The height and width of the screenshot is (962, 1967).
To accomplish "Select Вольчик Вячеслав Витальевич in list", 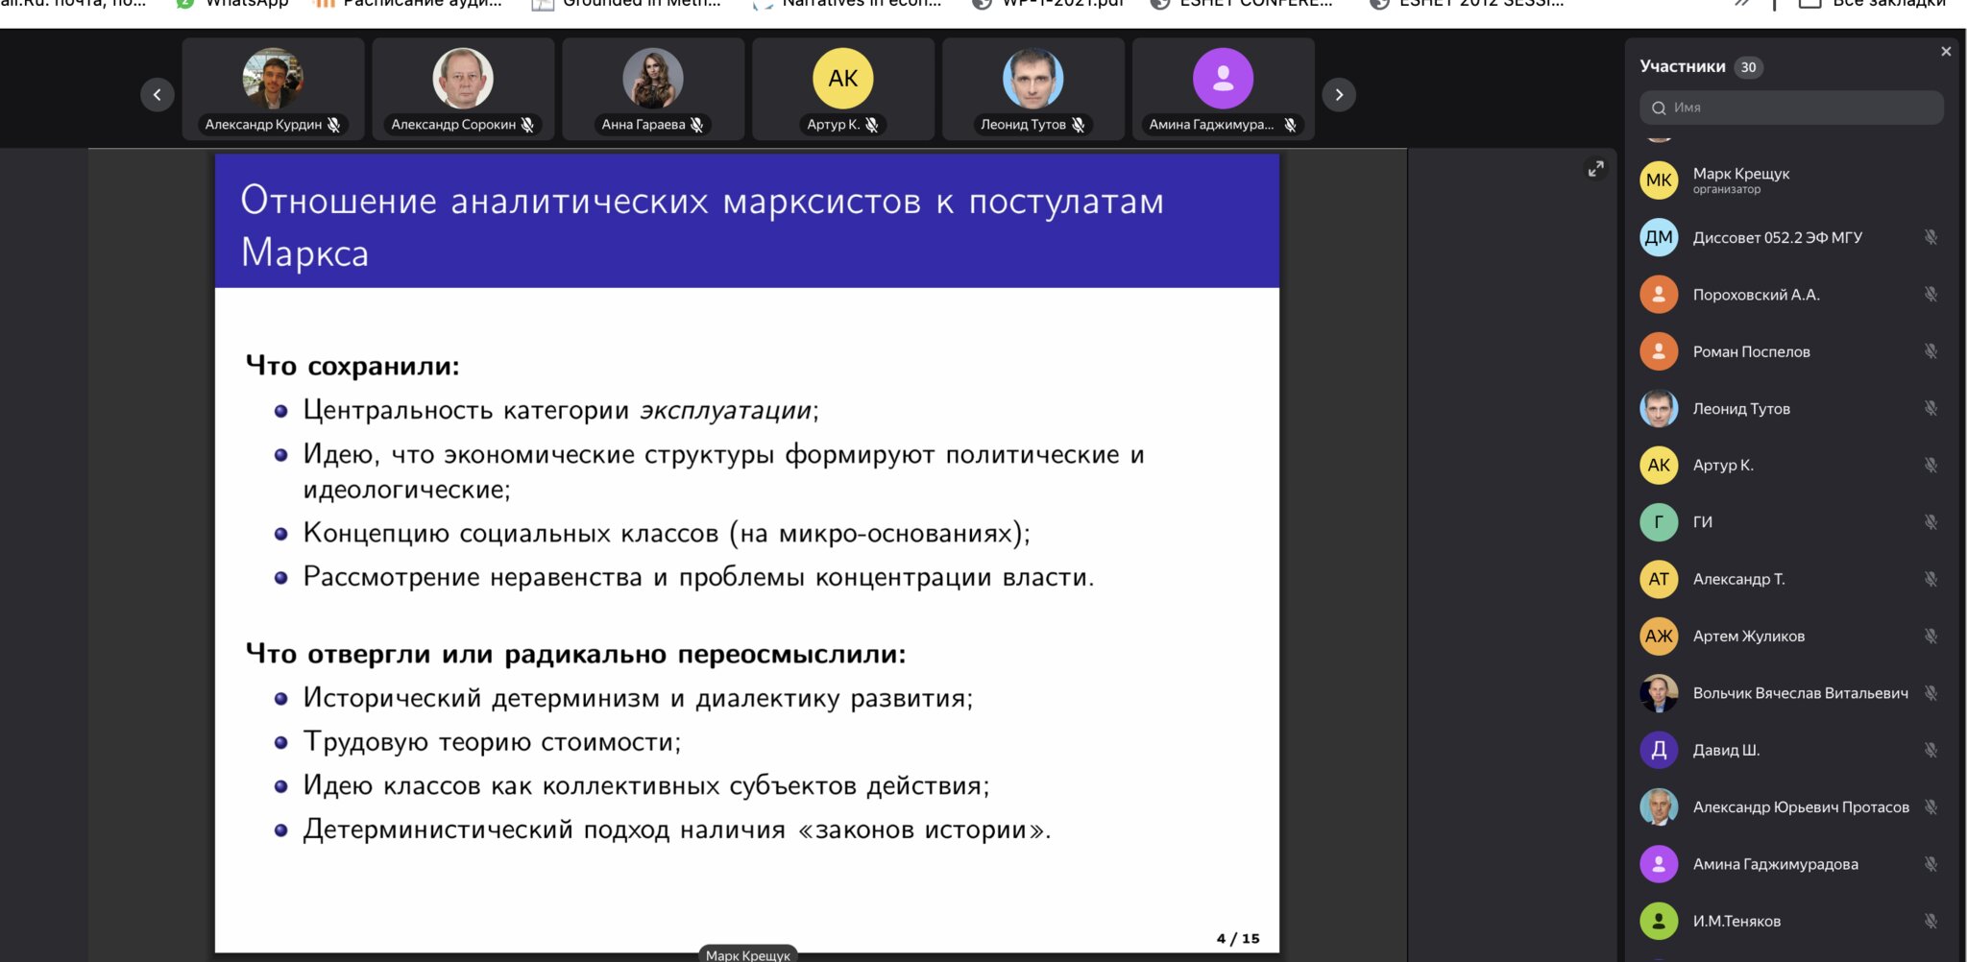I will 1799,693.
